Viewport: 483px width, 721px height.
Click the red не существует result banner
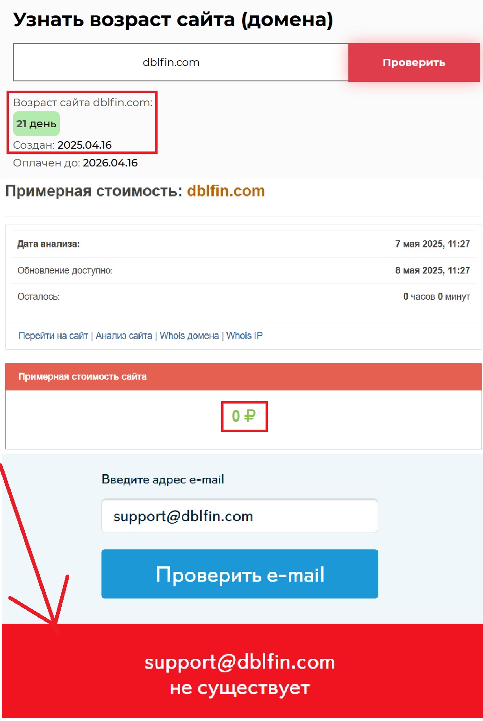pyautogui.click(x=242, y=671)
